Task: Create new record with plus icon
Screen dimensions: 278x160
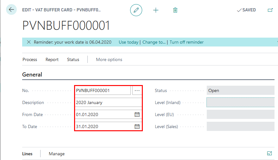Action: (x=156, y=10)
